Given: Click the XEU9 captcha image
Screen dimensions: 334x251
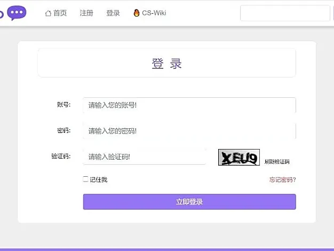Looking at the screenshot, I should point(239,158).
